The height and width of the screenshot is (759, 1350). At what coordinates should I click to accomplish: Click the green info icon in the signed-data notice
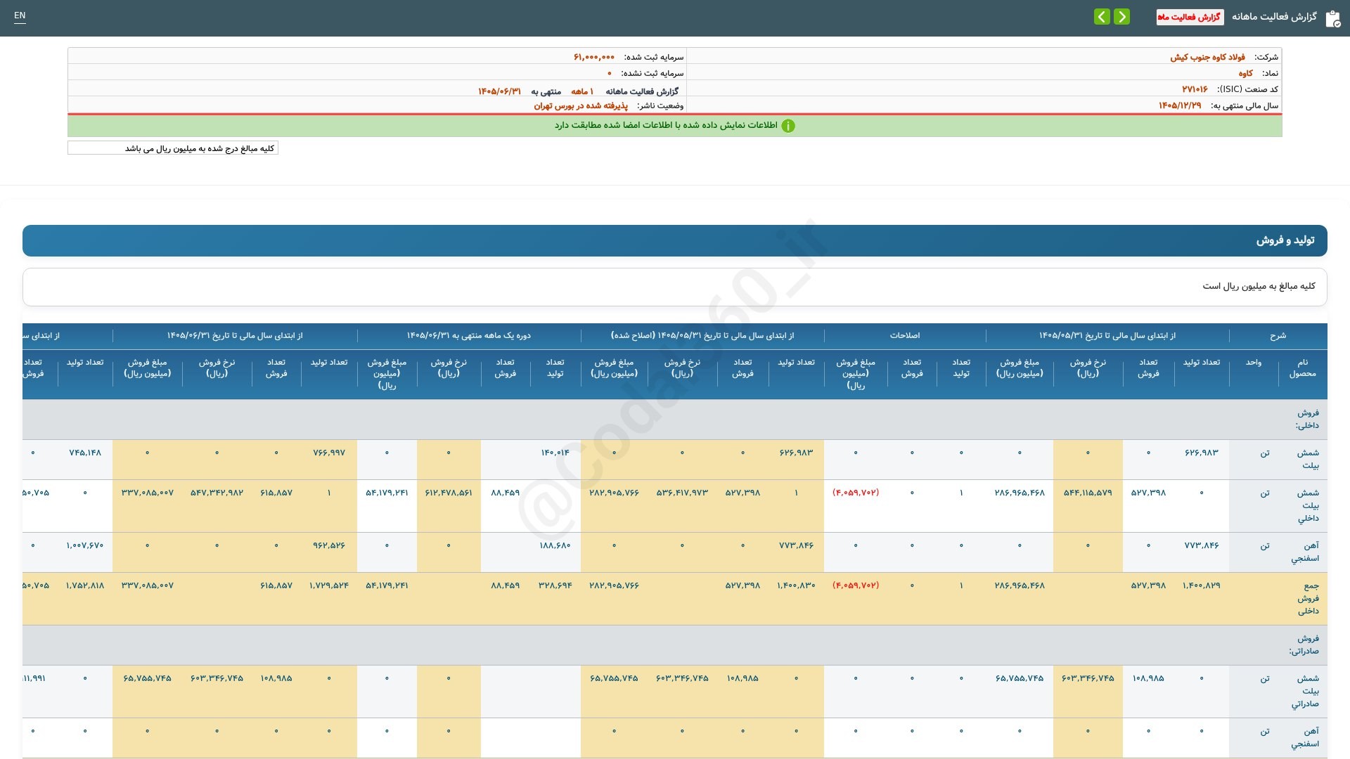pos(788,126)
